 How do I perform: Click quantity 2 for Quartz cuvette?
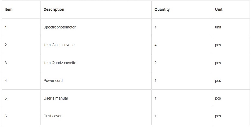click(156, 63)
